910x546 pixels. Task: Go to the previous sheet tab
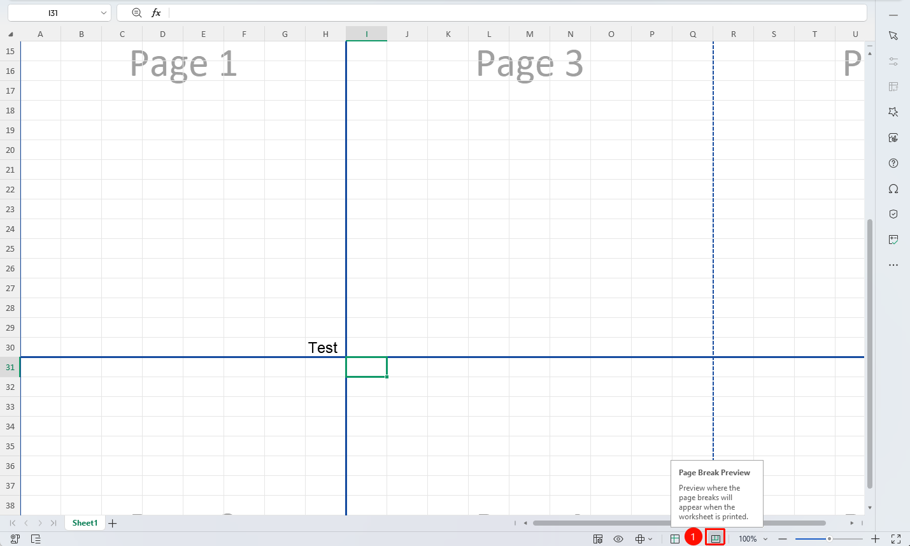tap(26, 523)
